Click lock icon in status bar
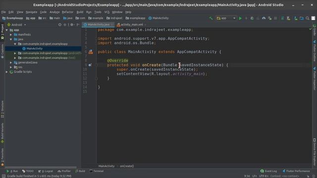Image resolution: width=317 pixels, height=178 pixels. point(308,176)
